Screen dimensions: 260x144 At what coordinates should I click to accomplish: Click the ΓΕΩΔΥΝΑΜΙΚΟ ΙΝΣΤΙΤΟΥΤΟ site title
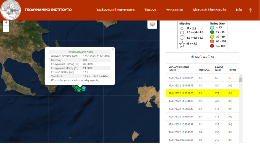pyautogui.click(x=48, y=10)
